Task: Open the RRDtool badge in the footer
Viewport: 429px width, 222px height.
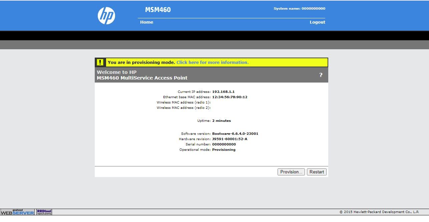Action: [44, 212]
